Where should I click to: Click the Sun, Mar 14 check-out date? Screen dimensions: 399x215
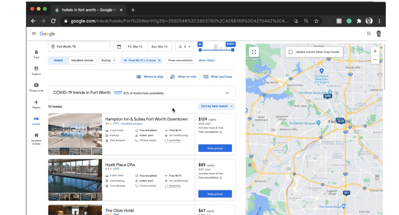tap(159, 46)
